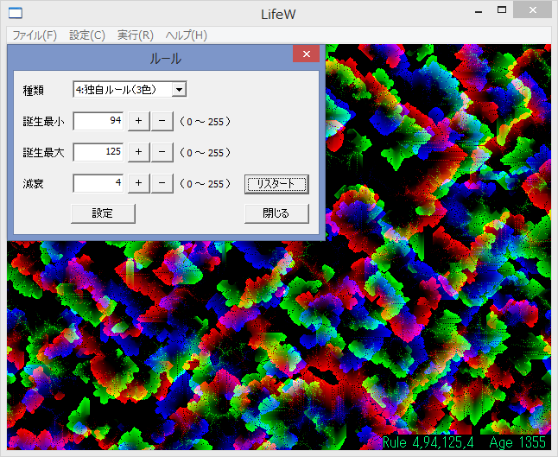Increase 誕生最小 with the plus button
Viewport: 558px width, 457px height.
[138, 121]
